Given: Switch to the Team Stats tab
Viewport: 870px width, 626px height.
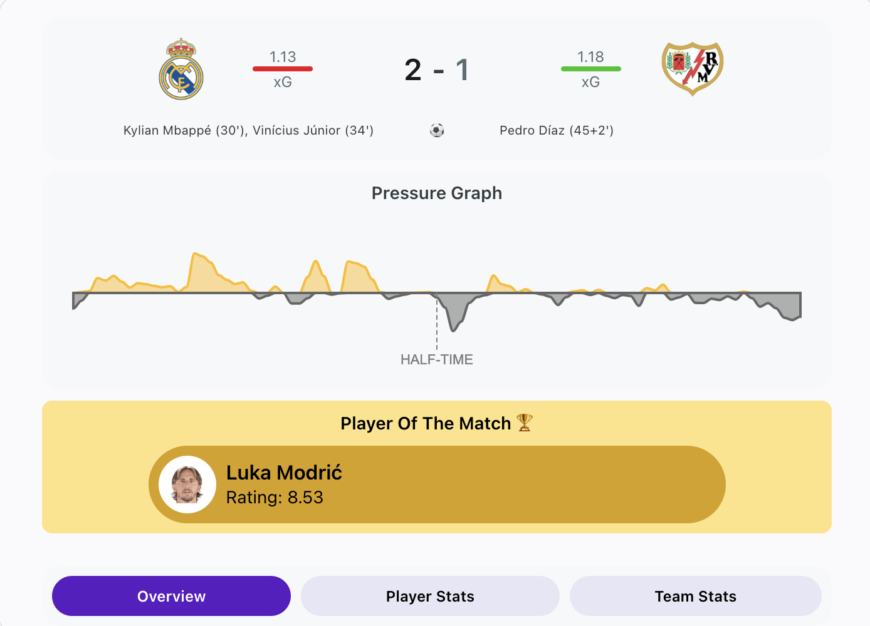Looking at the screenshot, I should [695, 596].
